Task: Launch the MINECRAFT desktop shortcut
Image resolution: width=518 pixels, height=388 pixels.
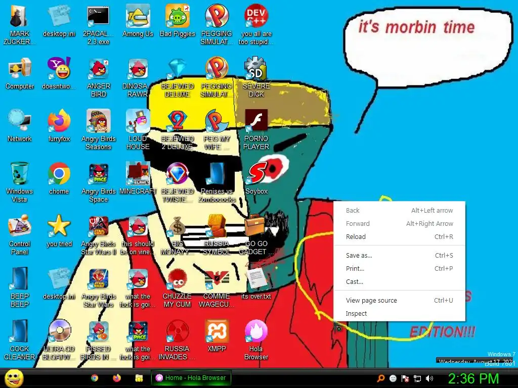Action: pos(138,178)
